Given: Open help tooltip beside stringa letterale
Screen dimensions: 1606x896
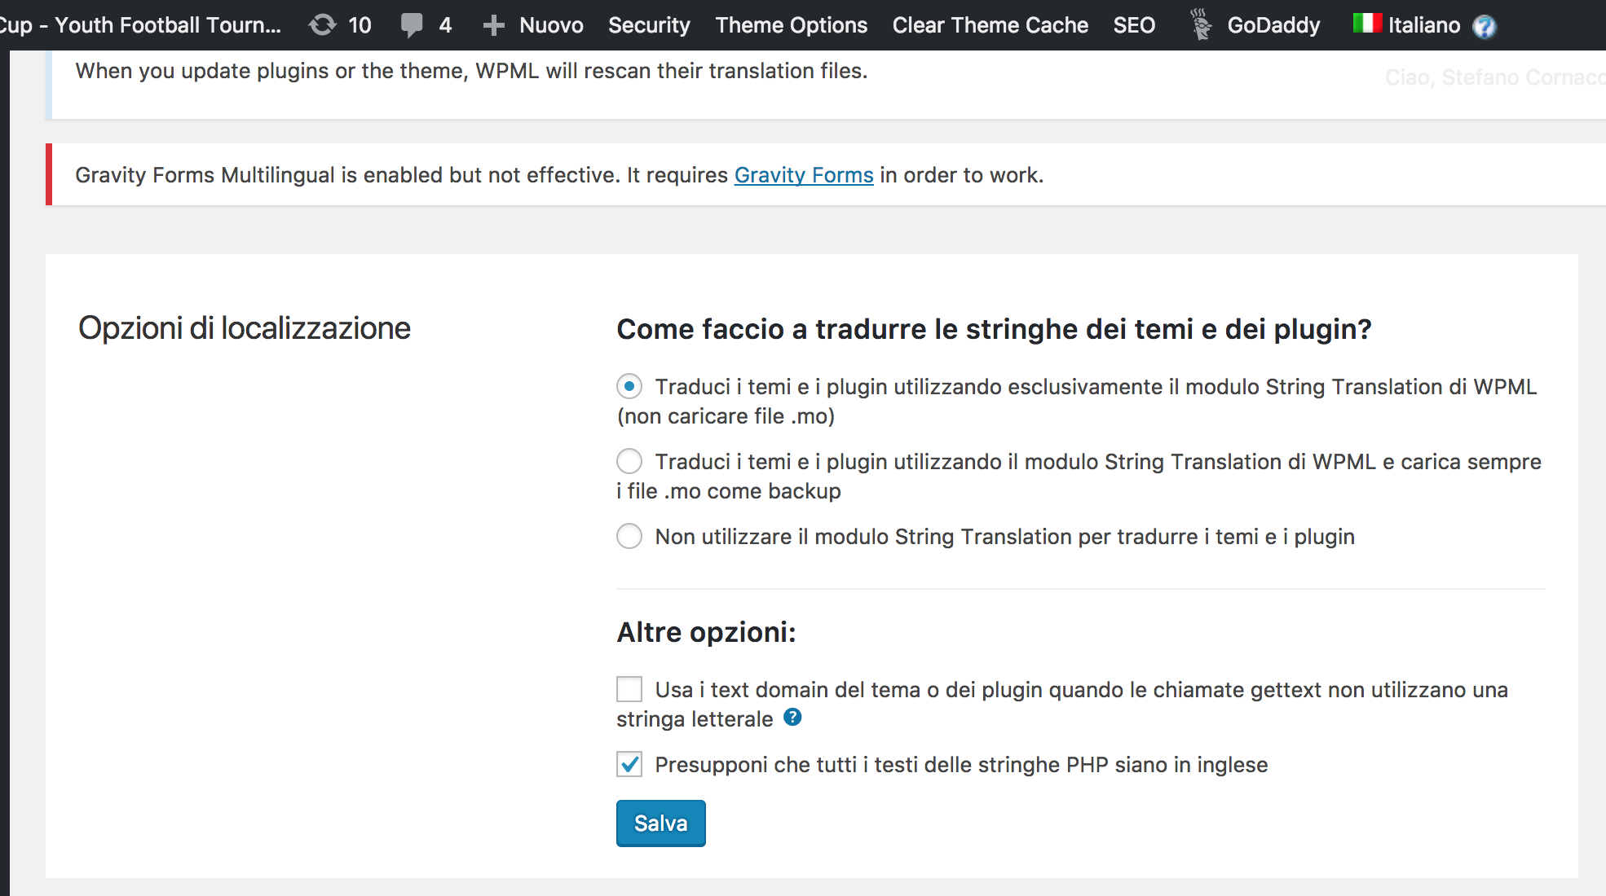Looking at the screenshot, I should coord(792,718).
